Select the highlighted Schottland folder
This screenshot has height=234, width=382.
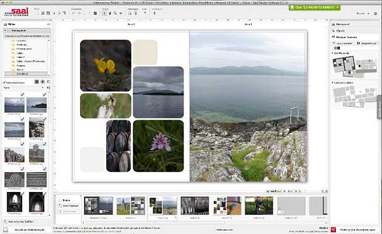pos(26,74)
